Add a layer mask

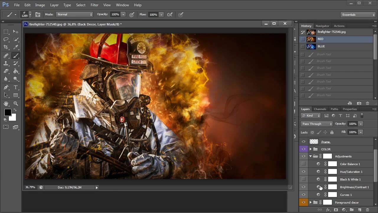336,210
